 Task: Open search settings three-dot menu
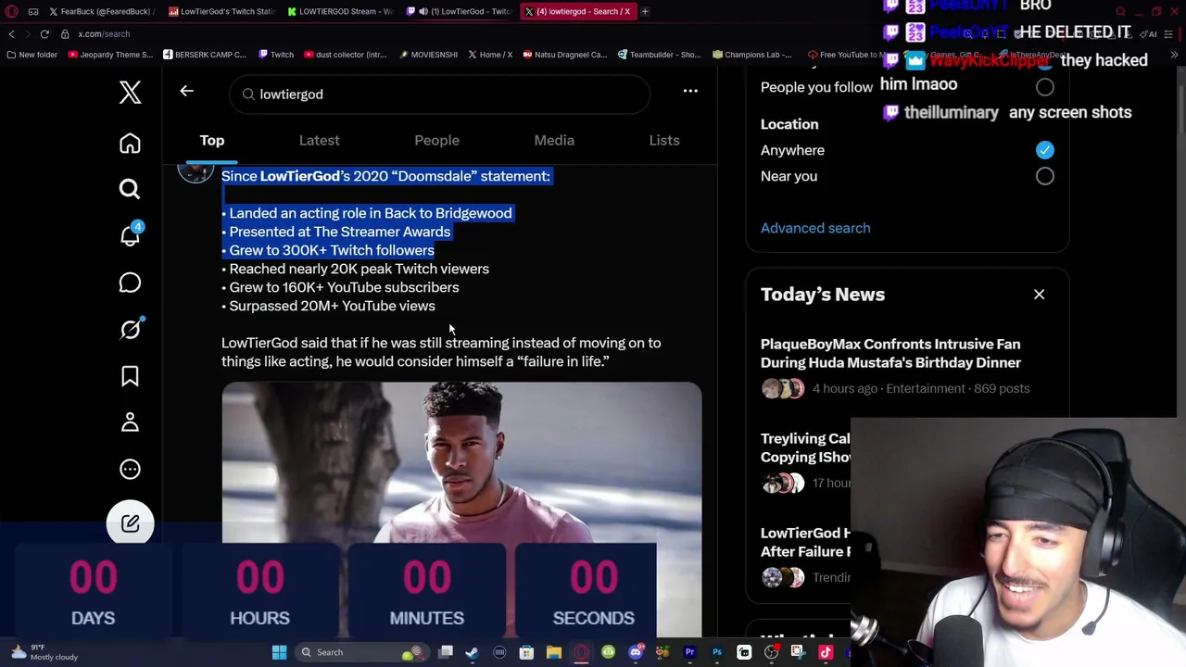pos(690,91)
